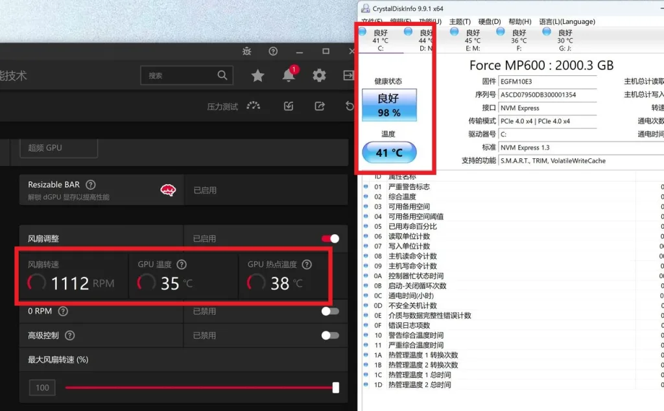Select the G: J: drive status orb
The width and height of the screenshot is (664, 411).
pos(546,31)
